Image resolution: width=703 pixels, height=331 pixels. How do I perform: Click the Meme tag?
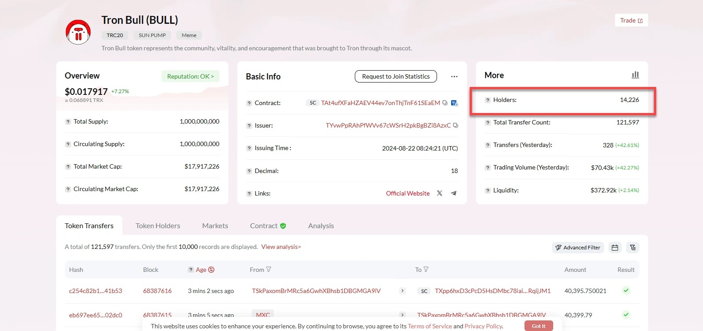tap(189, 35)
